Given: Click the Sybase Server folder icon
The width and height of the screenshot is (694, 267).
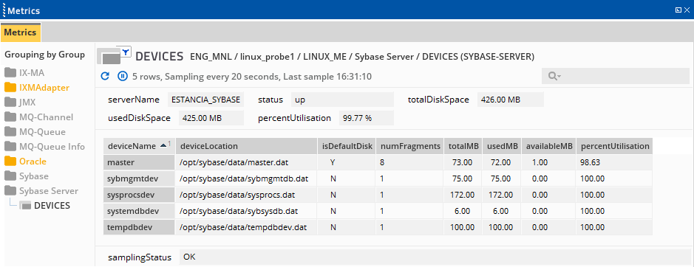Looking at the screenshot, I should pos(10,191).
